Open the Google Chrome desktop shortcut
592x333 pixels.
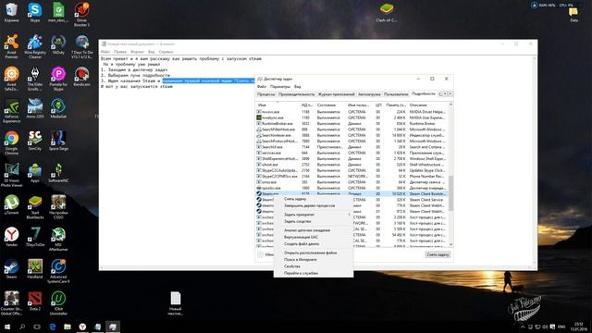(11, 143)
